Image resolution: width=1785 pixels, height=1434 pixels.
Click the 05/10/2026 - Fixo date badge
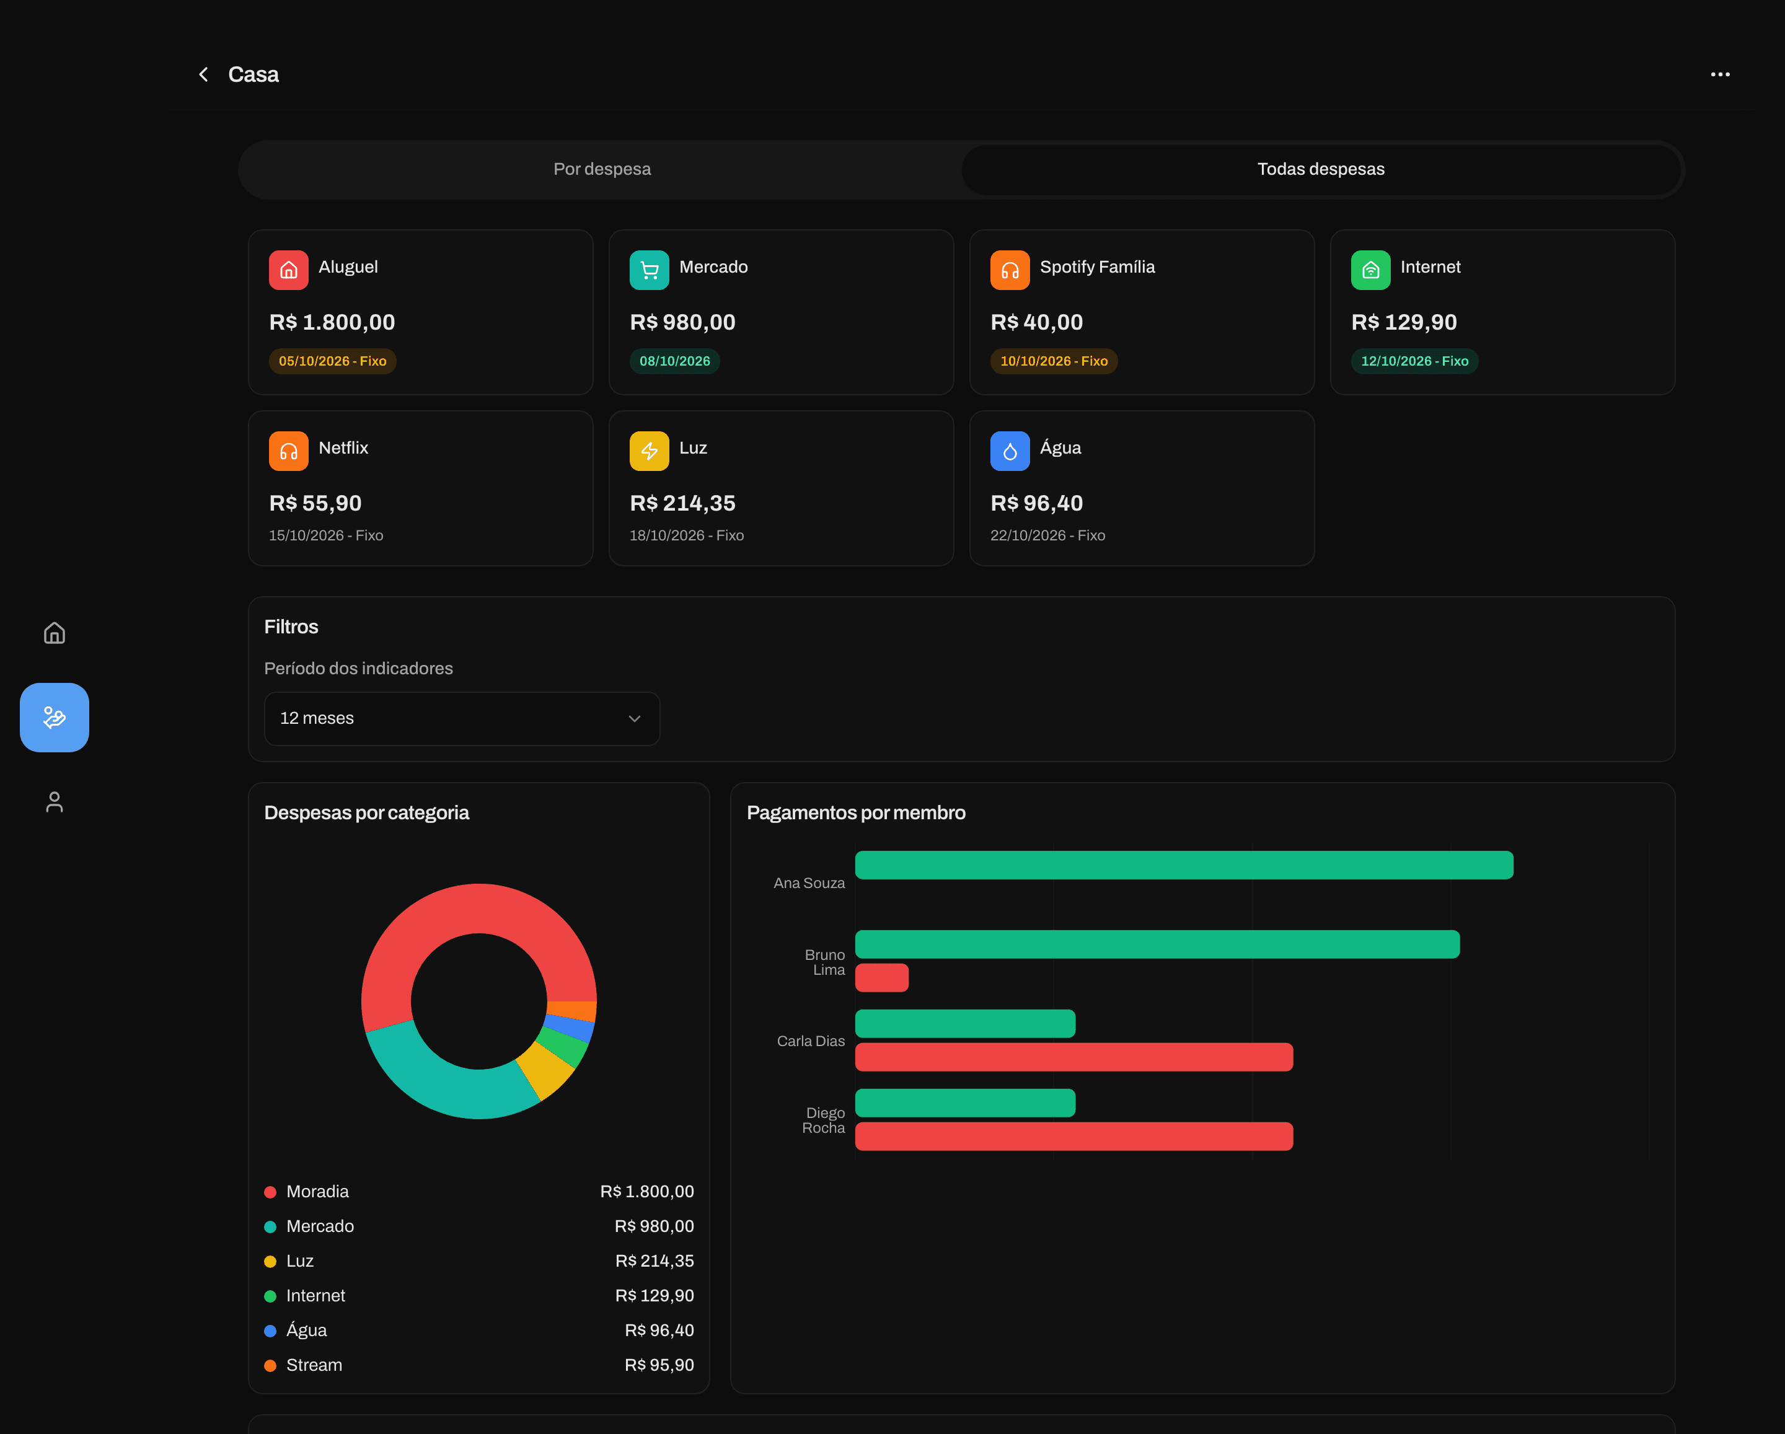(x=333, y=361)
